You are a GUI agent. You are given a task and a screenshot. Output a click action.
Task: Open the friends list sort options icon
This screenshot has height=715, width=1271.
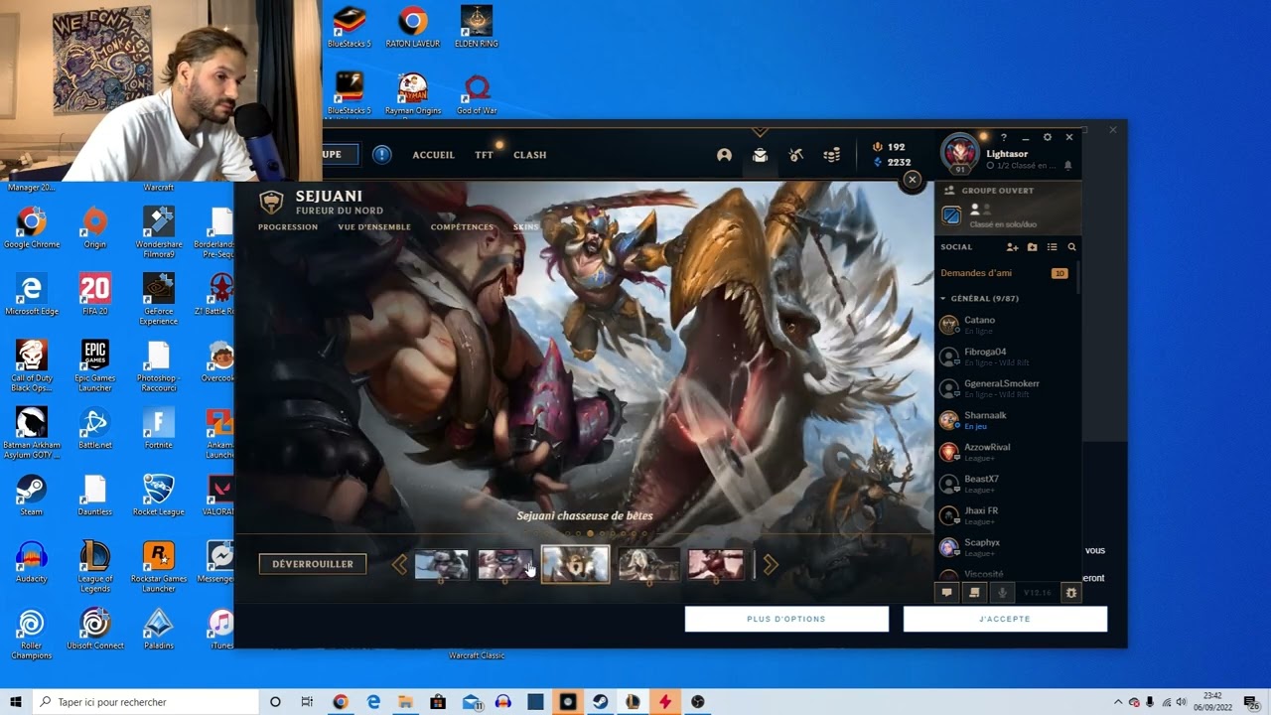[x=1052, y=247]
